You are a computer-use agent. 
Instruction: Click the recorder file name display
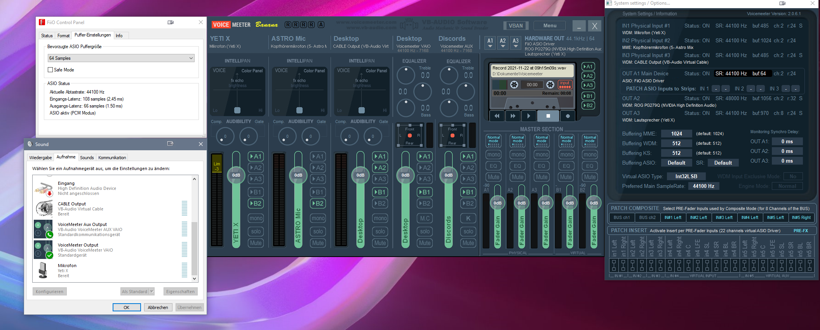click(x=532, y=71)
